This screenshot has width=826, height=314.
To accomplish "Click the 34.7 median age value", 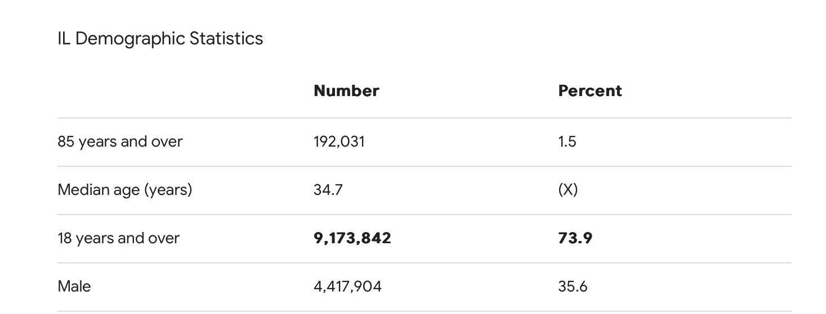I will (328, 190).
